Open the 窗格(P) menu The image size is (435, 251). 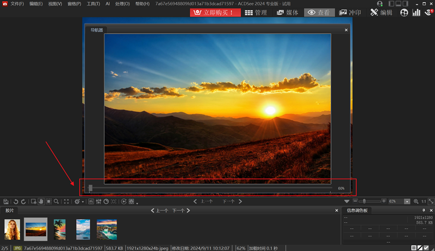click(74, 4)
